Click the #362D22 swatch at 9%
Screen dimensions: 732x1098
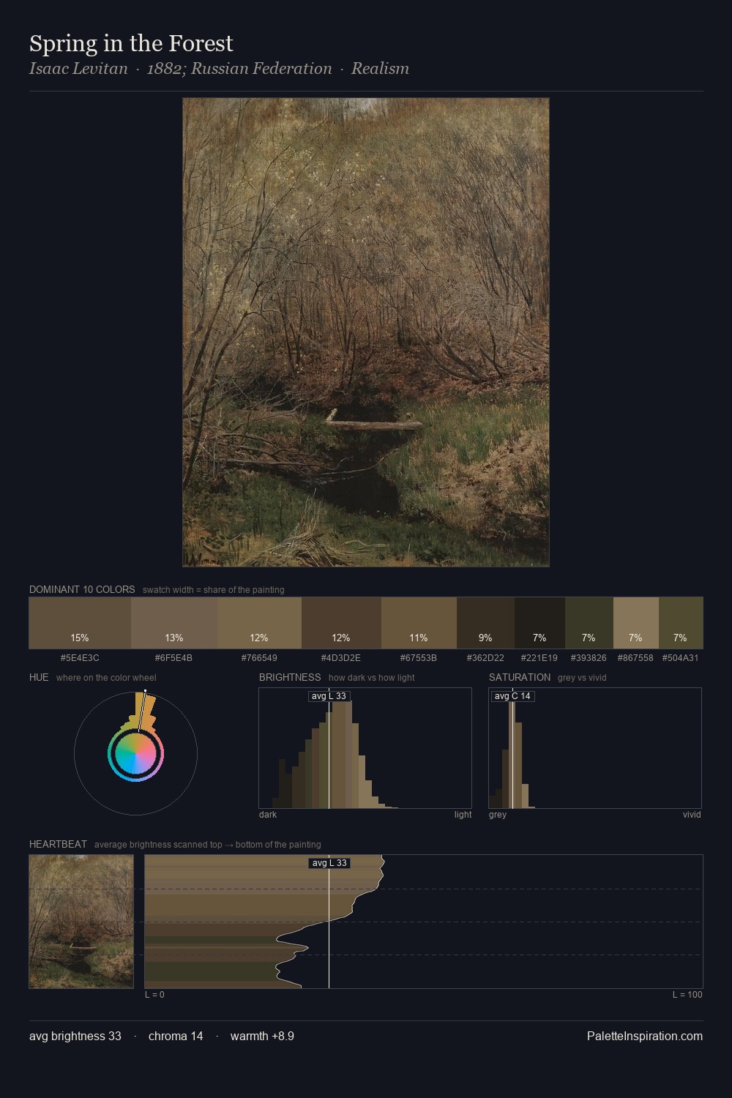tap(485, 623)
